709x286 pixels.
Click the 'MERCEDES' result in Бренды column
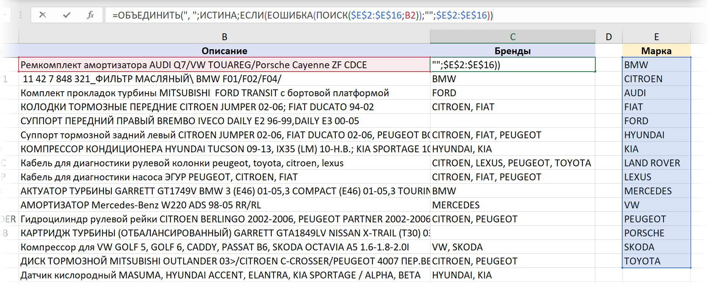point(513,205)
